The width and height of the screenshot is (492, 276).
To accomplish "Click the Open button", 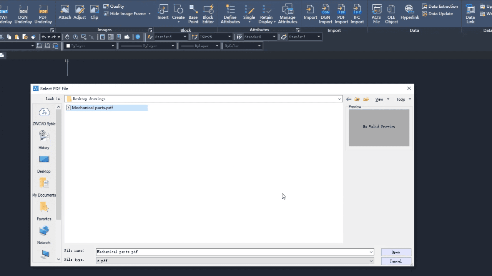I will [x=396, y=252].
